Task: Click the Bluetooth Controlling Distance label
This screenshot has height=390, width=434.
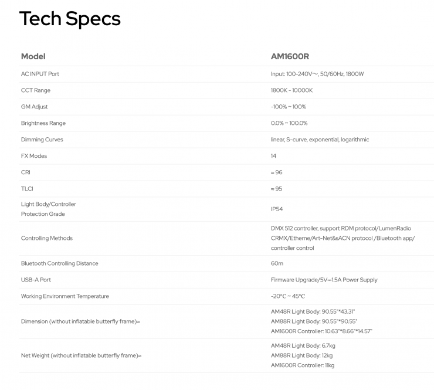Action: click(60, 263)
